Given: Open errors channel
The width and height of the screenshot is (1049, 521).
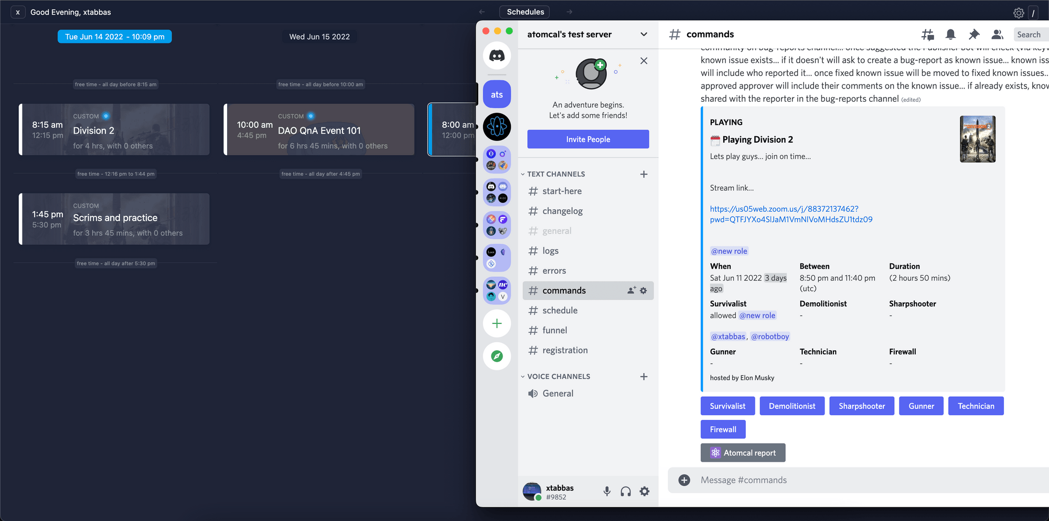Looking at the screenshot, I should [x=588, y=271].
